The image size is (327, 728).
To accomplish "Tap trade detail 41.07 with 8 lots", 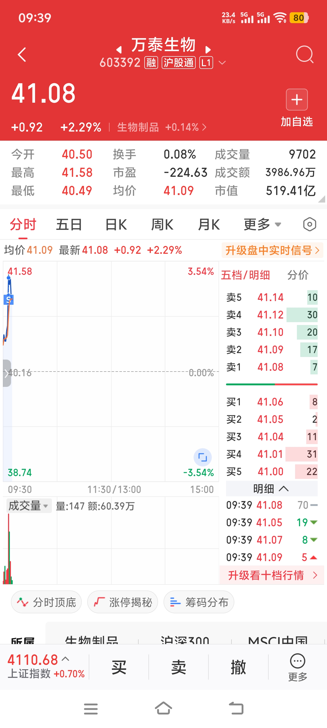I will coord(272,540).
